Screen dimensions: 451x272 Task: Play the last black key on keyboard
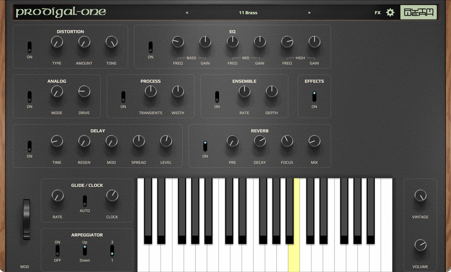(x=371, y=211)
